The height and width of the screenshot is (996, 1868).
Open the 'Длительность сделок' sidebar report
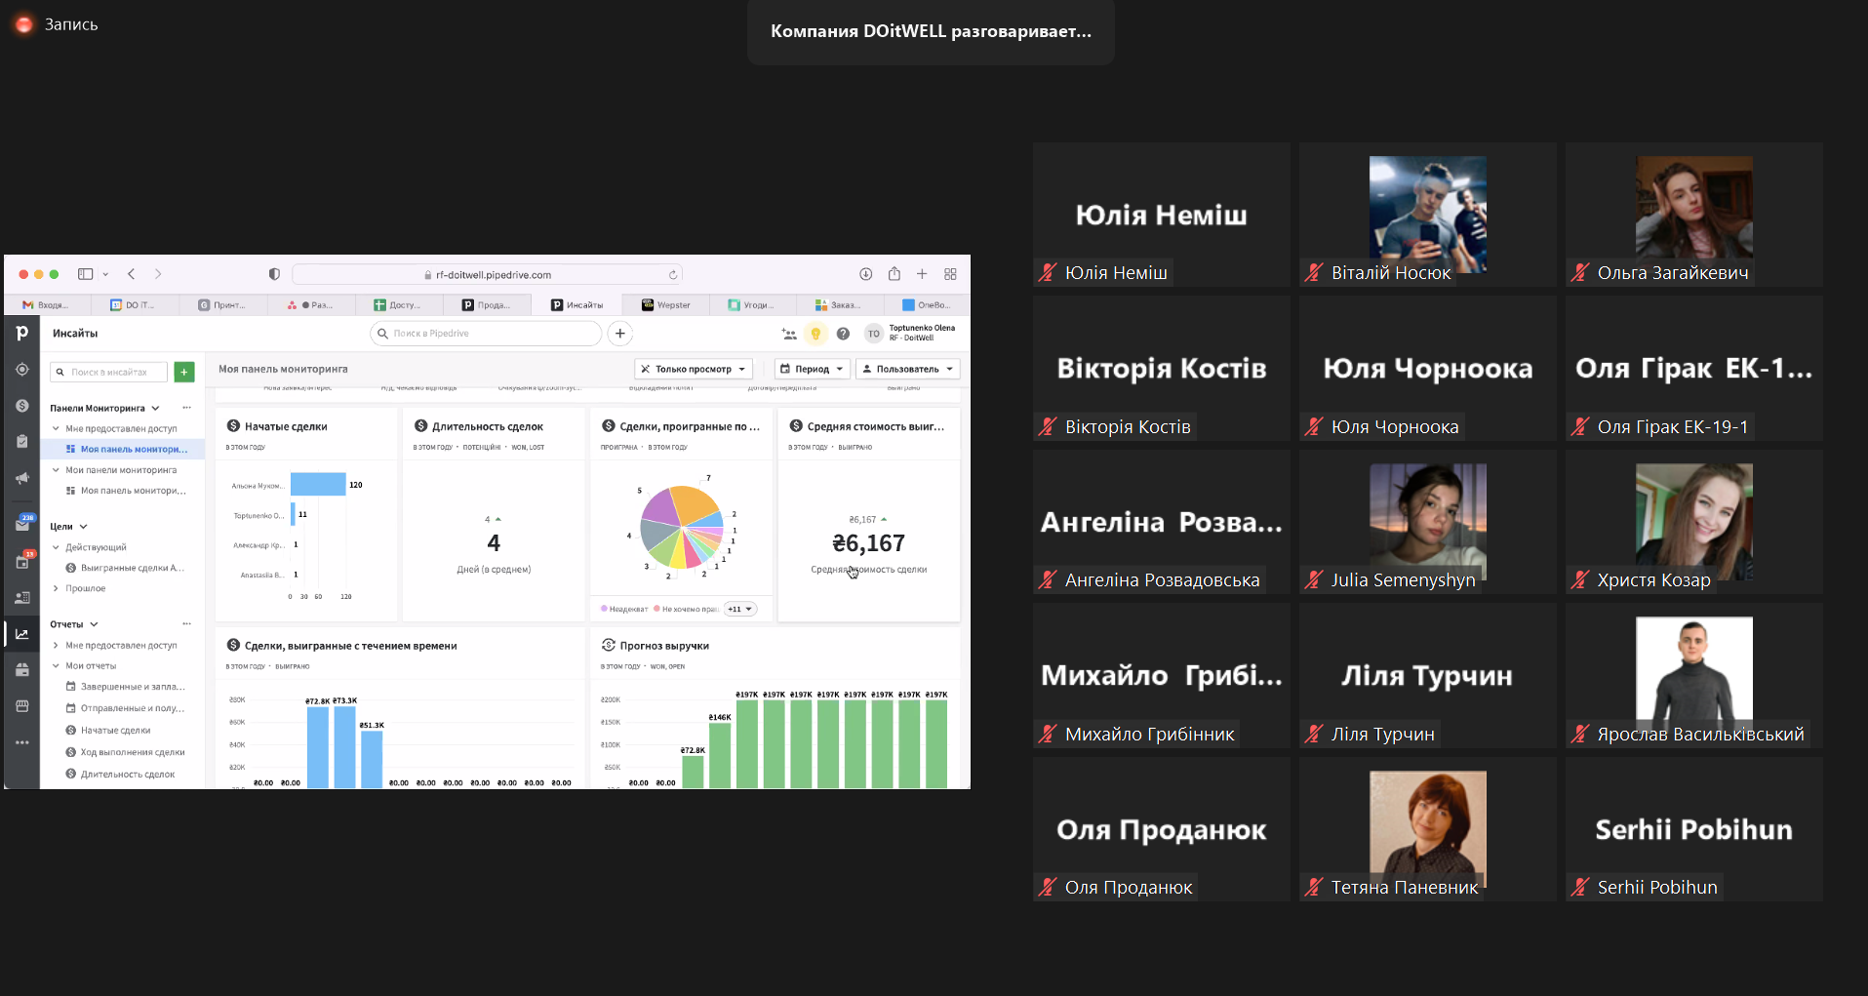click(x=127, y=774)
